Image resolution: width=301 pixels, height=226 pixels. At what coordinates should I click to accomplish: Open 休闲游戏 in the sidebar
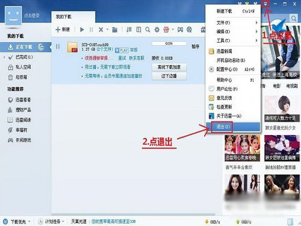point(23,140)
